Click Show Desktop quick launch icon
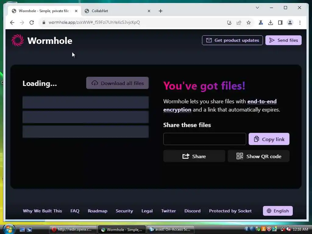 (x=22, y=229)
